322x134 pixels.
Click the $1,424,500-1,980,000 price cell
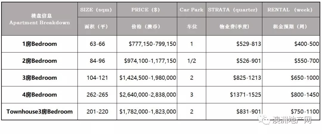[148, 78]
